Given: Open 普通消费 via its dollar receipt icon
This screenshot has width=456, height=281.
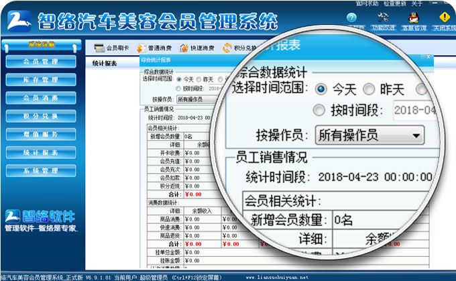Looking at the screenshot, I should click(141, 48).
